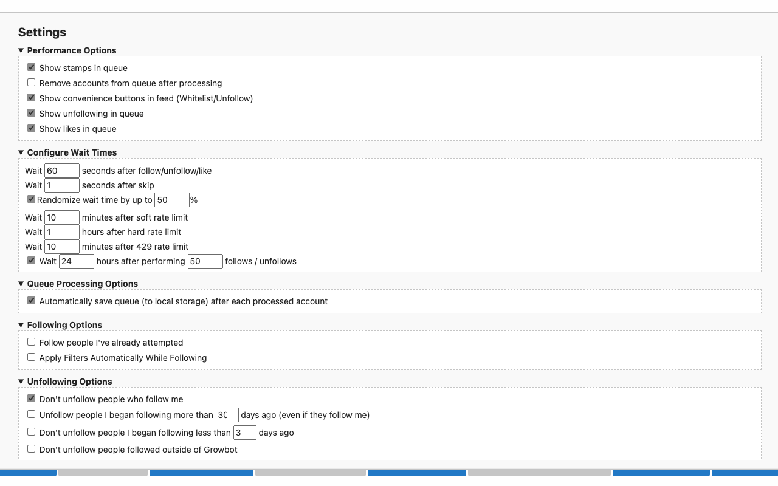The image size is (778, 486).
Task: Collapse the Configure Wait Times section
Action: click(x=21, y=152)
